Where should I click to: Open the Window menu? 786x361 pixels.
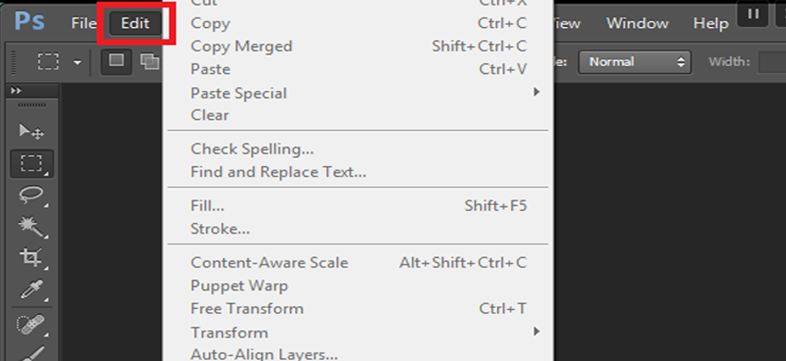point(637,23)
